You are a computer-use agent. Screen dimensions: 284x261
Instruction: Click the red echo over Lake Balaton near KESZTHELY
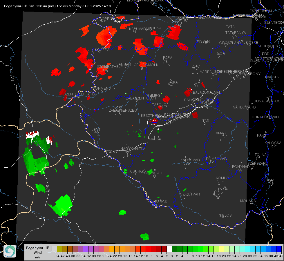click(154, 121)
